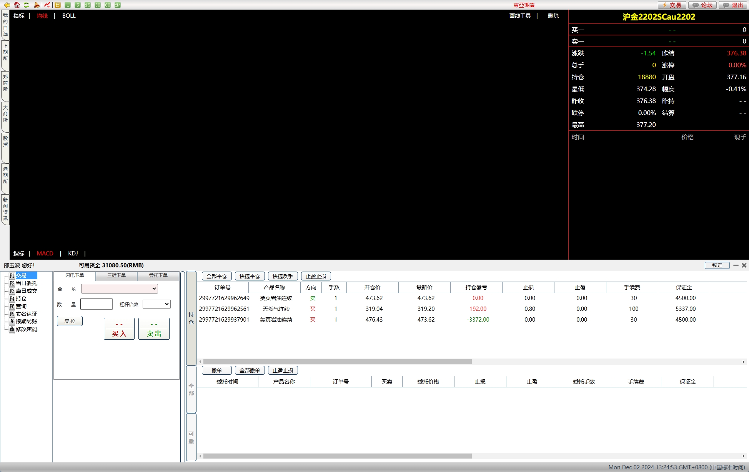This screenshot has height=472, width=749.
Task: Open 三键下单 order entry panel
Action: (117, 275)
